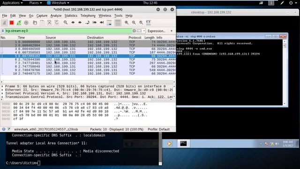The width and height of the screenshot is (300, 169).
Task: Open the Telephony menu
Action: [88, 15]
